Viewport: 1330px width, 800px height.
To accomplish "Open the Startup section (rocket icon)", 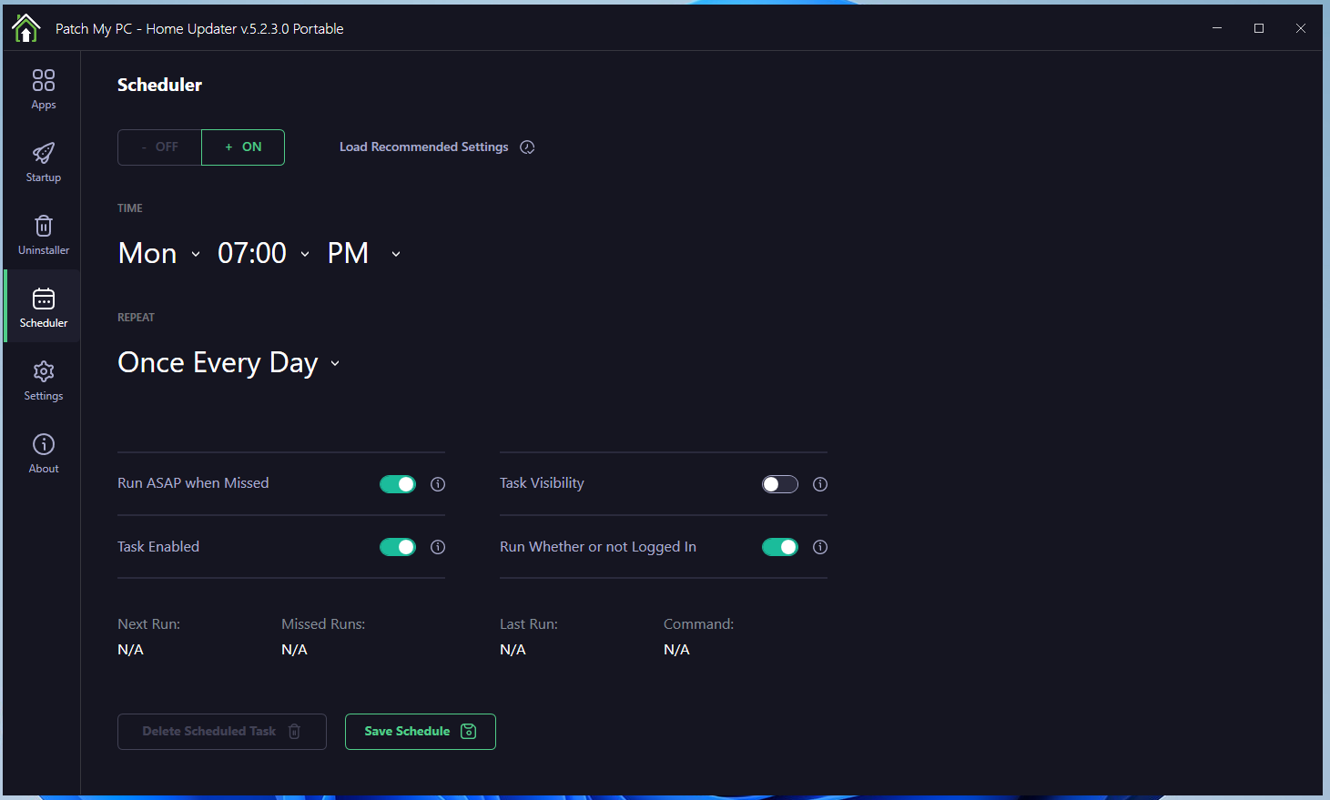I will click(44, 162).
